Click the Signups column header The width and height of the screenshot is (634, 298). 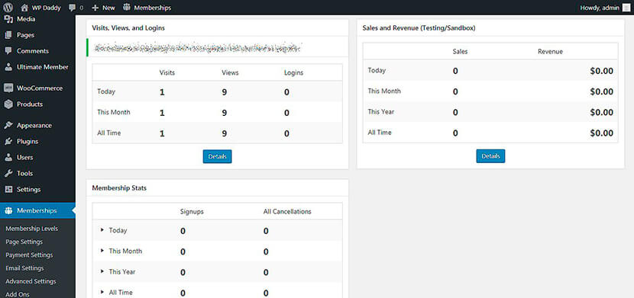coord(192,212)
